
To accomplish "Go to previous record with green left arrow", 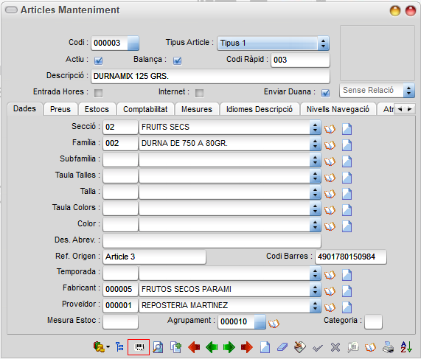I will (212, 347).
